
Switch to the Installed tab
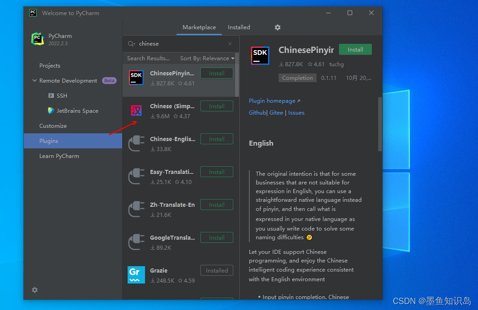pos(239,27)
